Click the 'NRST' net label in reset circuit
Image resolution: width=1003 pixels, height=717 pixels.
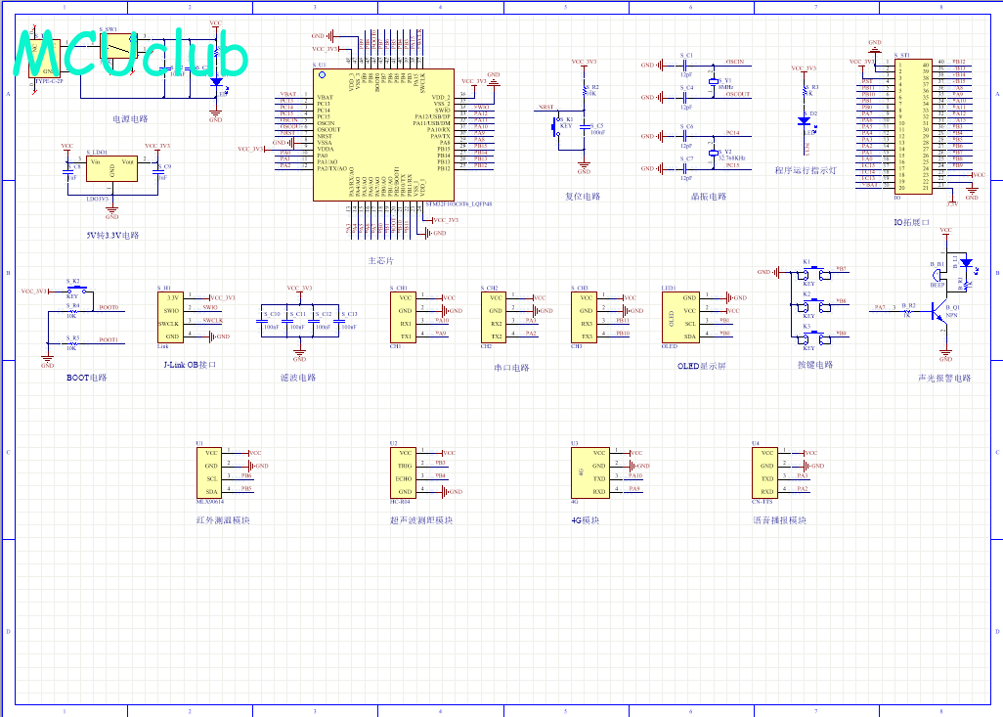tap(546, 108)
